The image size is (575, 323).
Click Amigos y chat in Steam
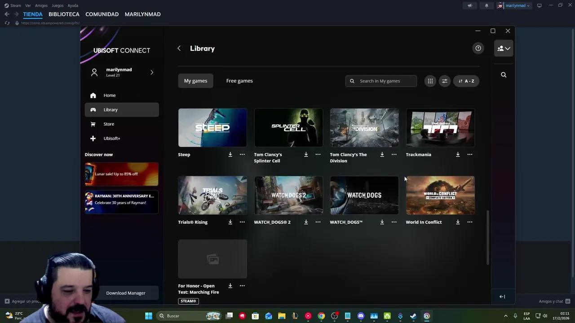click(554, 301)
